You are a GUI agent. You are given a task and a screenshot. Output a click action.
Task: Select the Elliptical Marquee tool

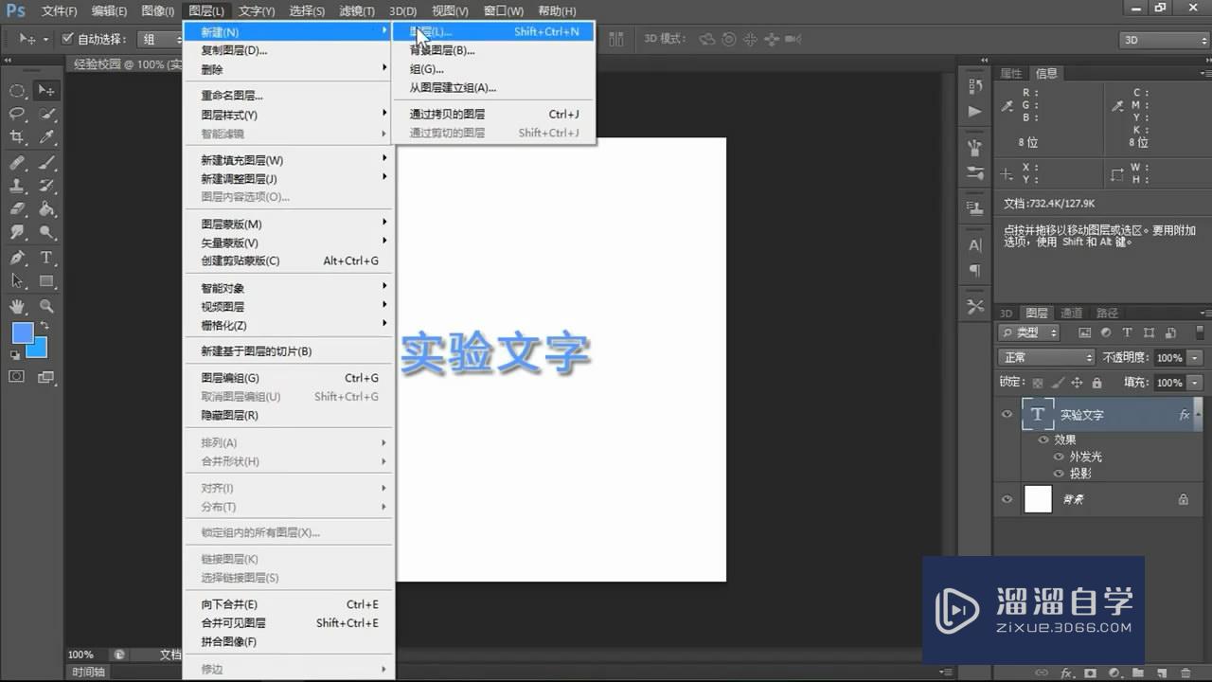tap(17, 91)
